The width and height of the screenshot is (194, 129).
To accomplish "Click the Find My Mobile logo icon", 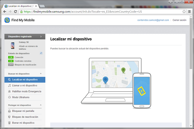I will [x=7, y=20].
